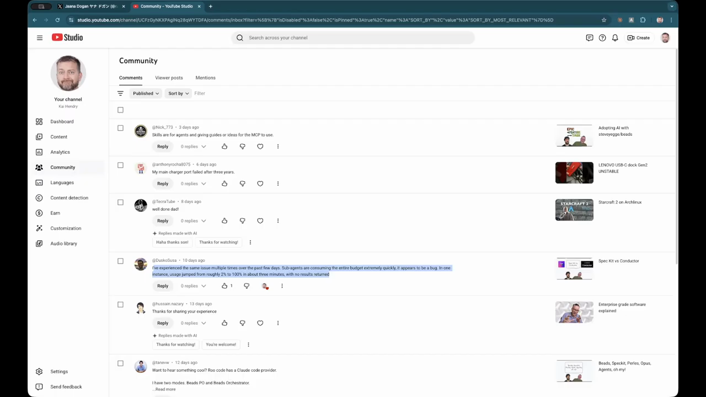Heart the comment from @TecraTube
706x397 pixels.
coord(260,221)
